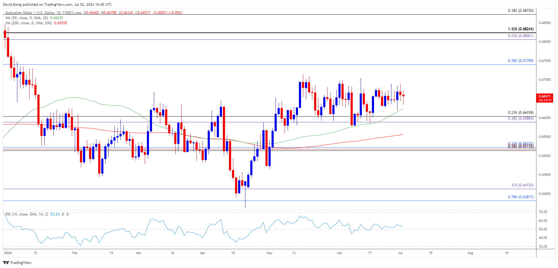Click the Fibonacci label 0.786 (0.63817)
The height and width of the screenshot is (268, 558).
521,197
